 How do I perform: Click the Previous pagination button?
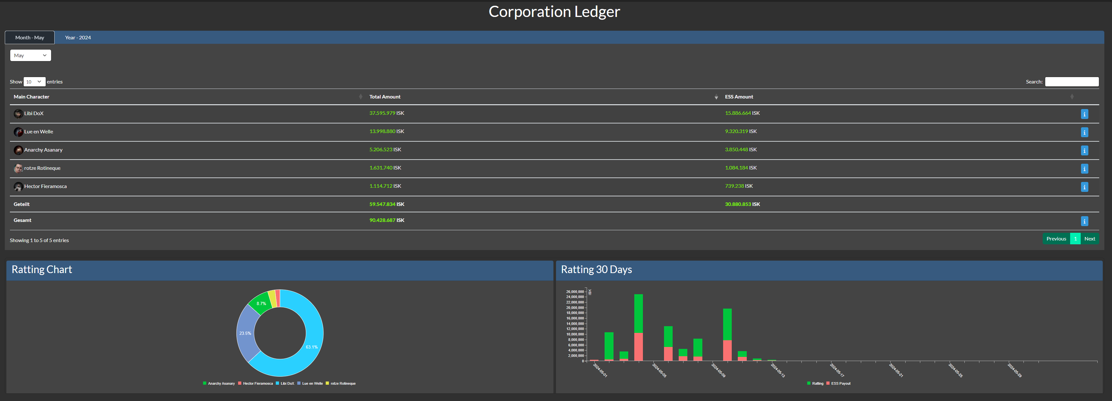1056,239
